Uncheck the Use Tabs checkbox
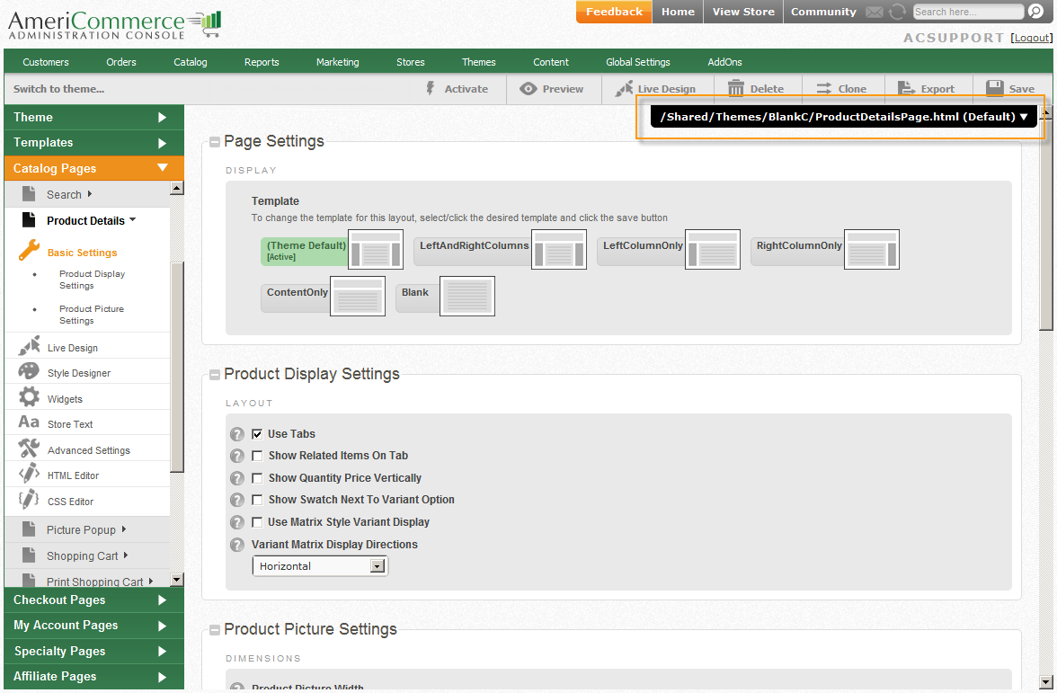This screenshot has height=693, width=1057. click(x=257, y=434)
